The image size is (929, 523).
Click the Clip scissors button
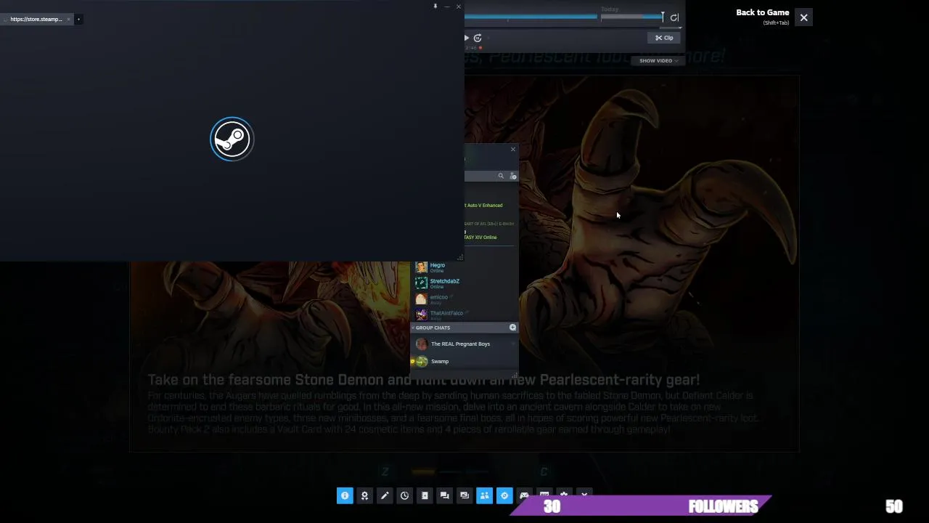pos(664,38)
